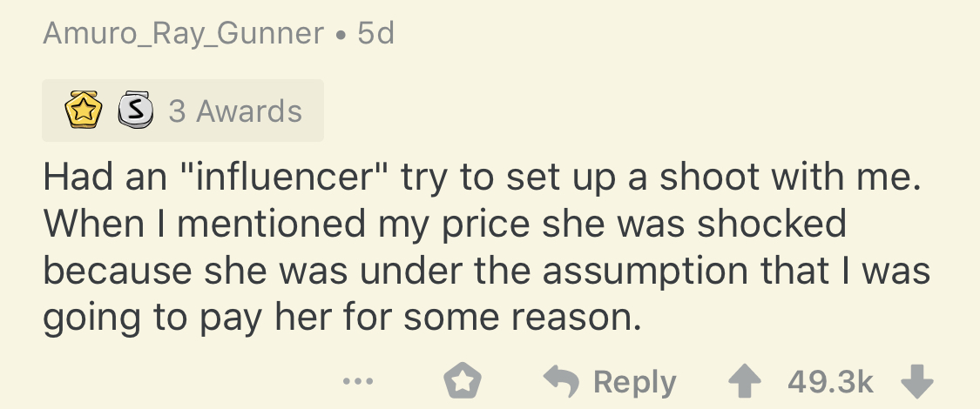Screen dimensions: 980x409
Task: Click the curved reply arrow icon
Action: point(560,382)
